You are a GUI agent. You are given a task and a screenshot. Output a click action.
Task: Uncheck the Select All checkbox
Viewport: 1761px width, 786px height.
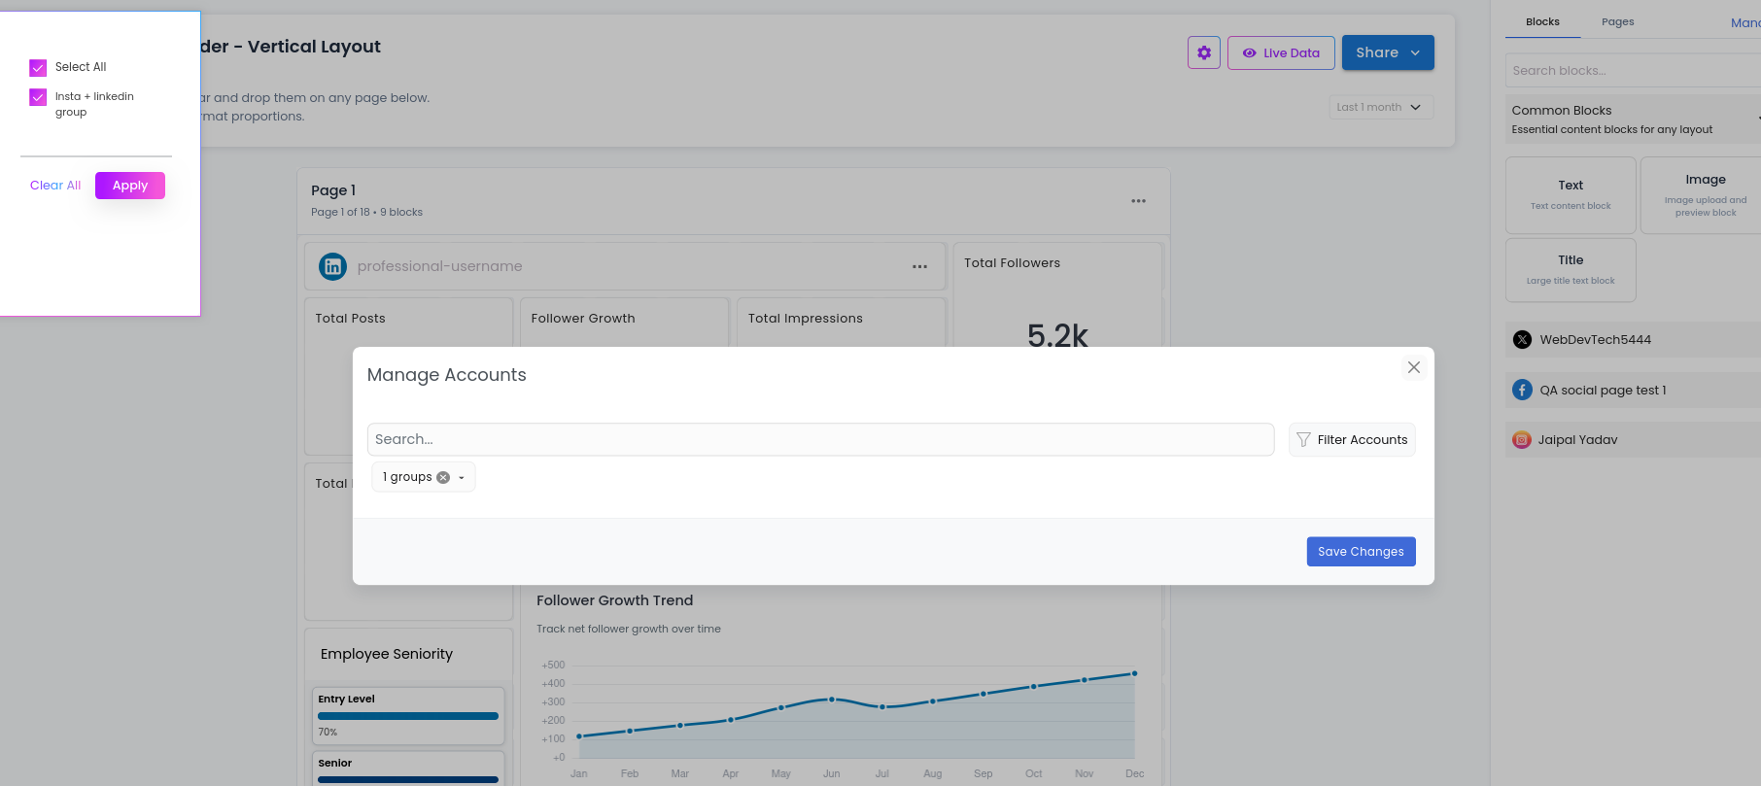coord(38,68)
